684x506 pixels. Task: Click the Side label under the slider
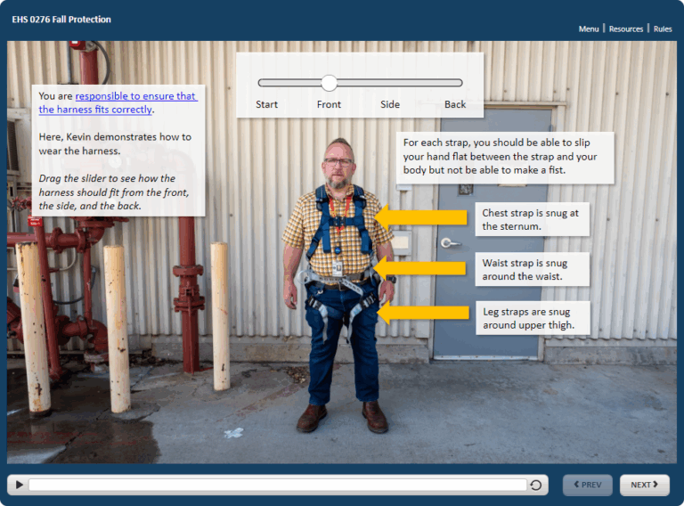(x=390, y=104)
